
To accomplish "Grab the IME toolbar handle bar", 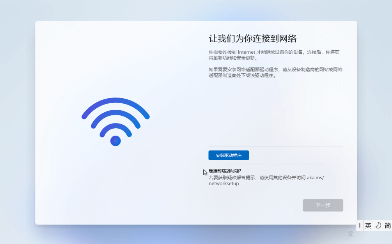I will [x=360, y=225].
